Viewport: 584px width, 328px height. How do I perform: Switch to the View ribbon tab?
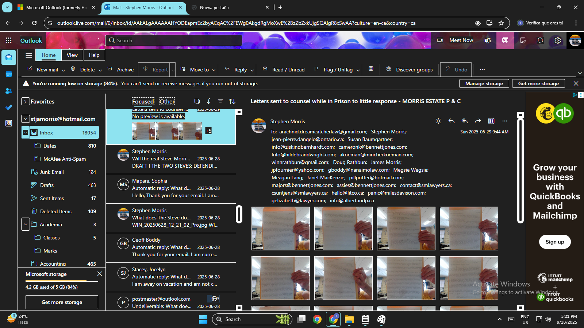pos(72,55)
